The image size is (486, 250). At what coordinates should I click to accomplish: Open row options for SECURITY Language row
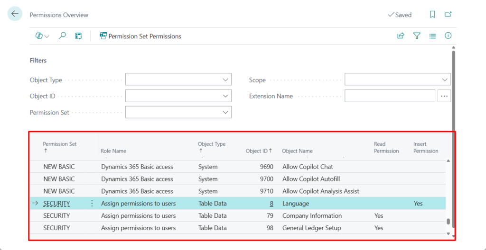92,204
